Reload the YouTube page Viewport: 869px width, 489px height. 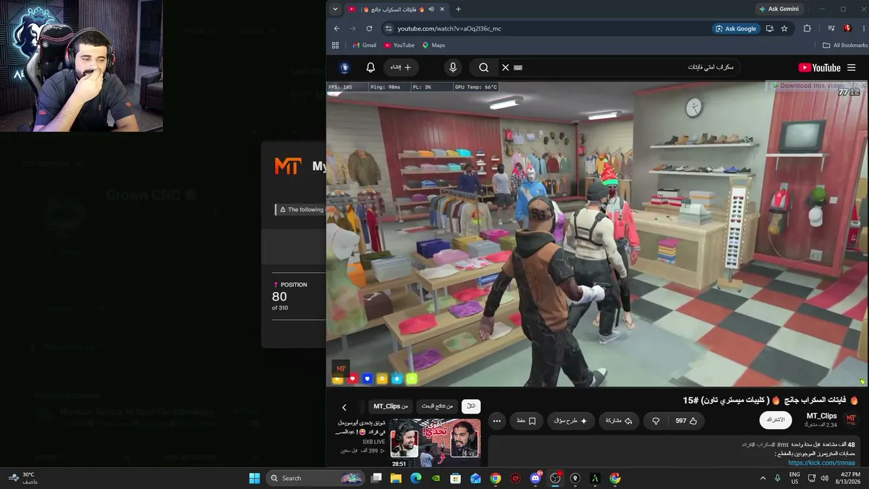[369, 29]
